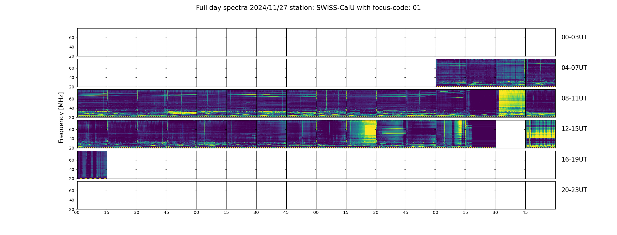Click the '20' tick of the 20-23UT row
The height and width of the screenshot is (235, 617).
71,209
